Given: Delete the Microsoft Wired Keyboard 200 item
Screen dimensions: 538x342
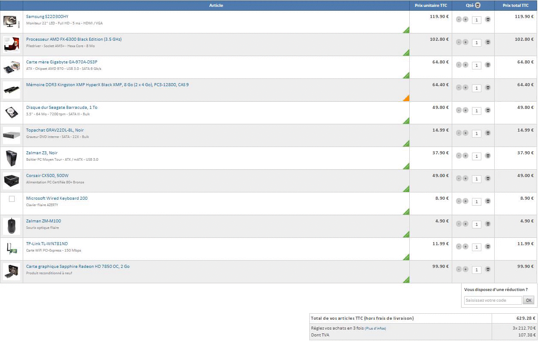Looking at the screenshot, I should tap(488, 201).
